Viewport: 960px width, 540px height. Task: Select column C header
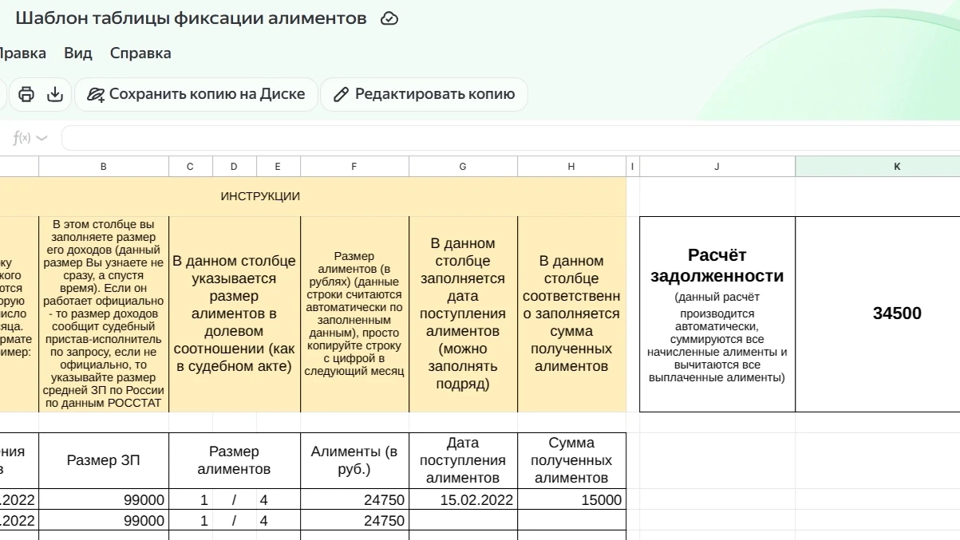pyautogui.click(x=191, y=167)
